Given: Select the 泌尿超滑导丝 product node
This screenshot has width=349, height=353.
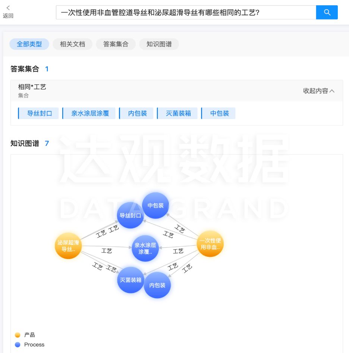Looking at the screenshot, I should point(68,246).
